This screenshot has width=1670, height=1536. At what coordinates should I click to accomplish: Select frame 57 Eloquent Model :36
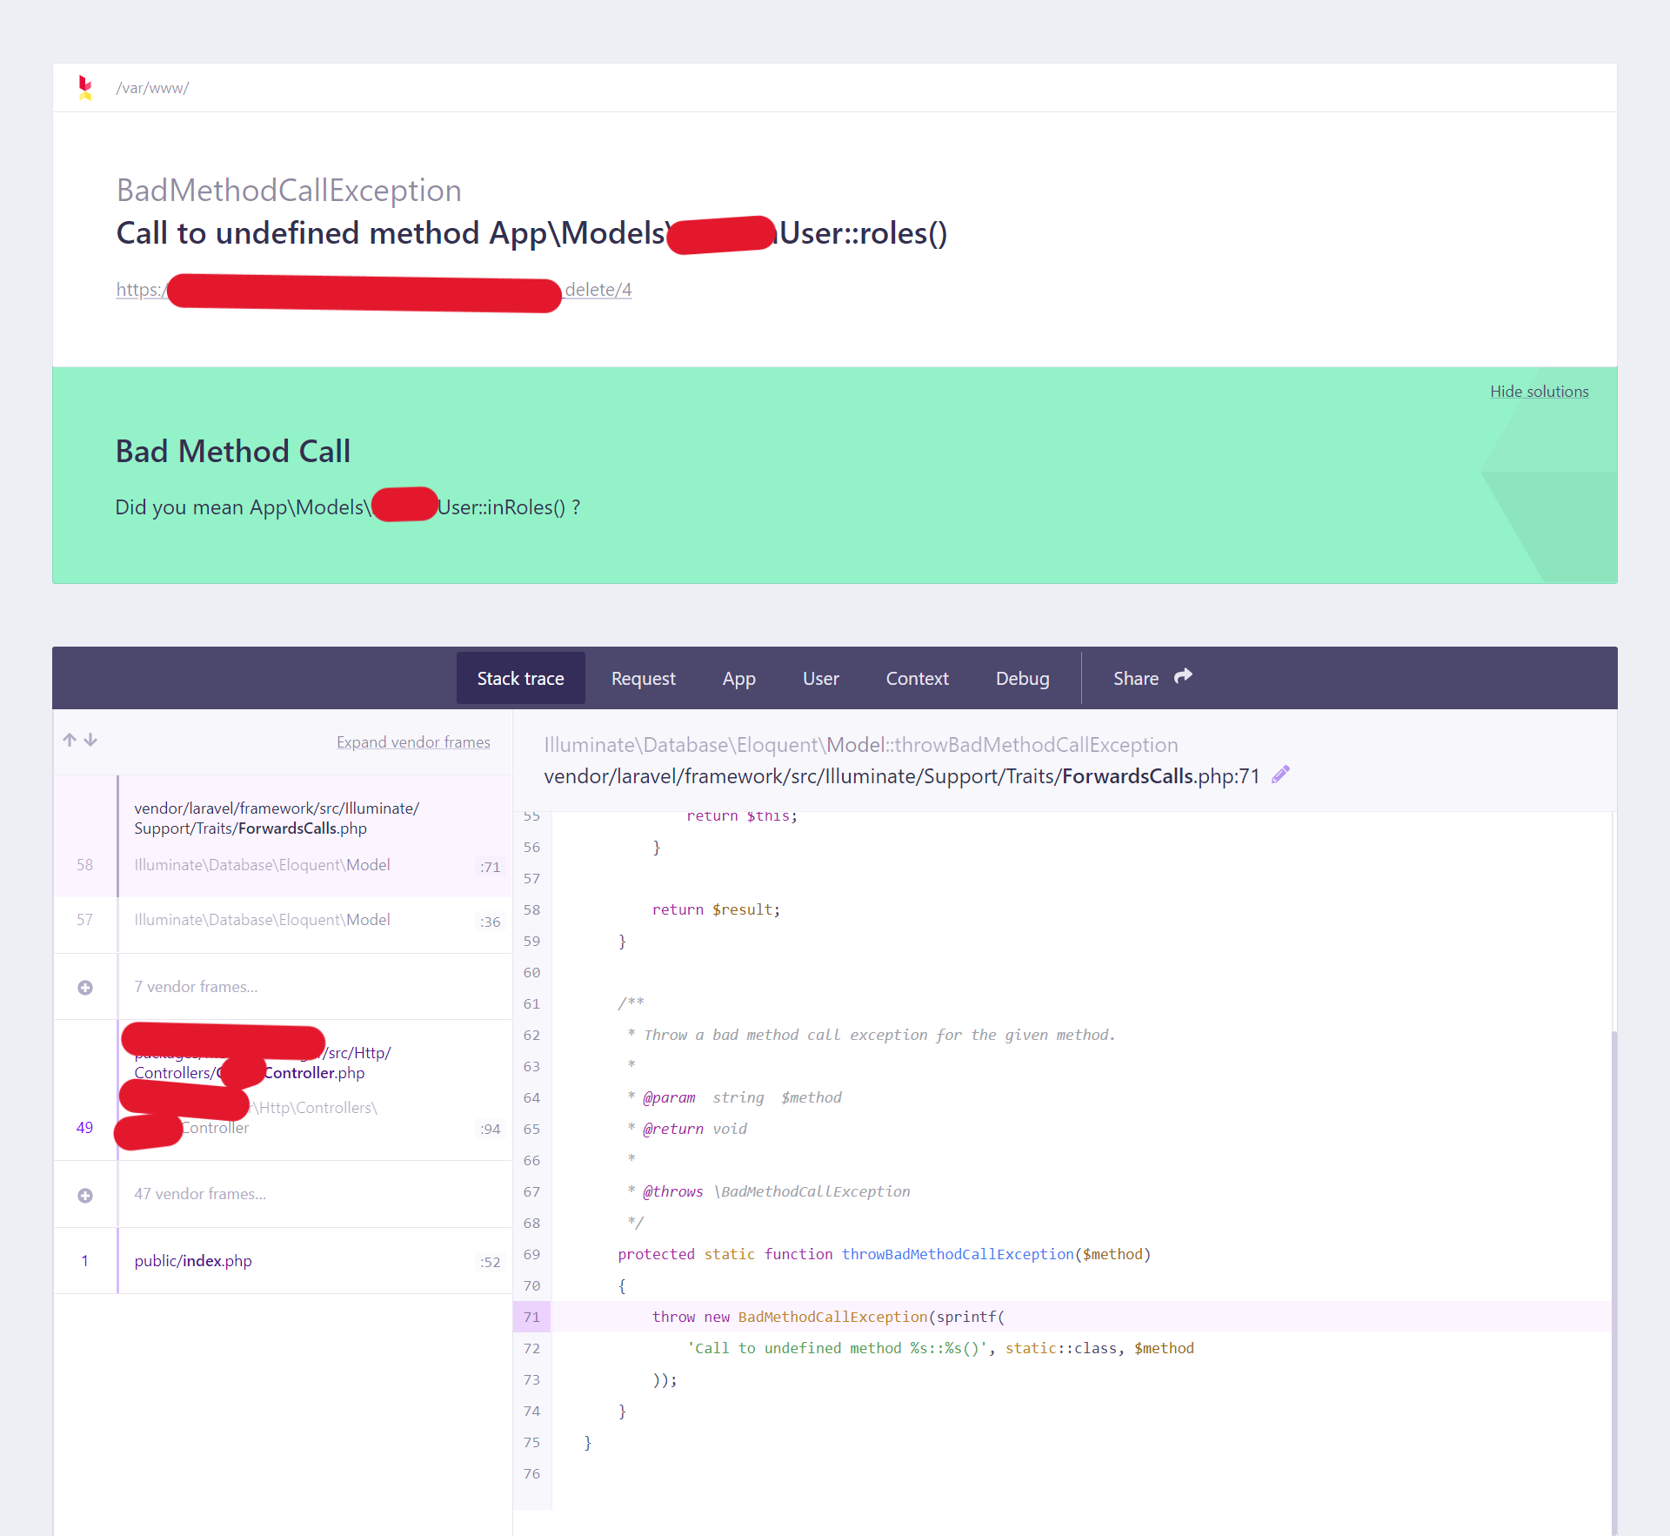(x=262, y=920)
